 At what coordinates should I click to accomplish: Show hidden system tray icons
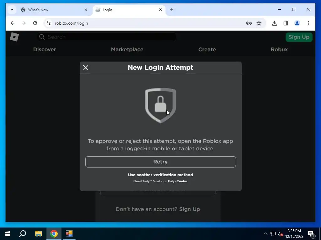click(x=265, y=234)
